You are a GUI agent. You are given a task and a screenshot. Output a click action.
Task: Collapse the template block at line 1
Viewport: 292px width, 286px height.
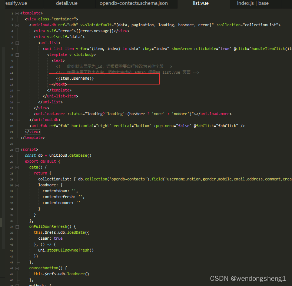coord(17,13)
